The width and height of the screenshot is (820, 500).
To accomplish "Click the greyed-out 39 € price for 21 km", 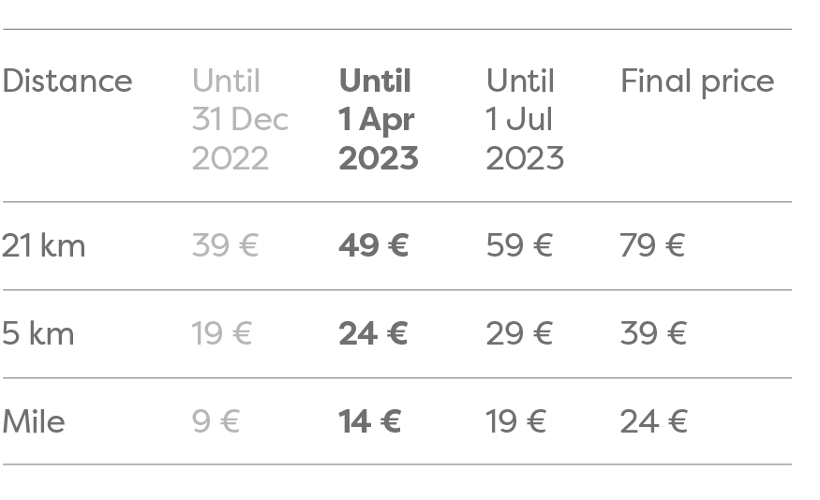I will [225, 245].
